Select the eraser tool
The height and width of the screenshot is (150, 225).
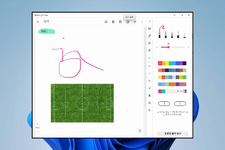point(150,50)
